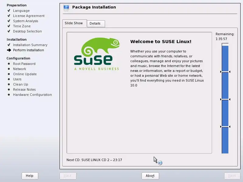This screenshot has width=243, height=182.
Task: Click the System Analysis step label
Action: [x=26, y=21]
